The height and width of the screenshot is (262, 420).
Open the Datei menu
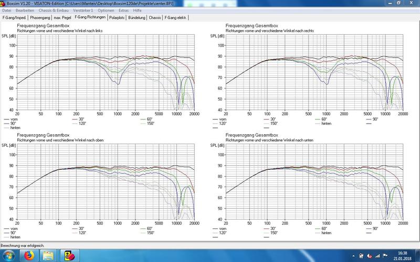[7, 10]
